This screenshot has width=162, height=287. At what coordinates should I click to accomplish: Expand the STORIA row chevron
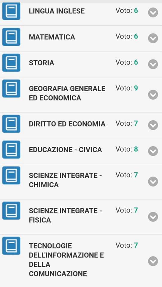[x=153, y=64]
